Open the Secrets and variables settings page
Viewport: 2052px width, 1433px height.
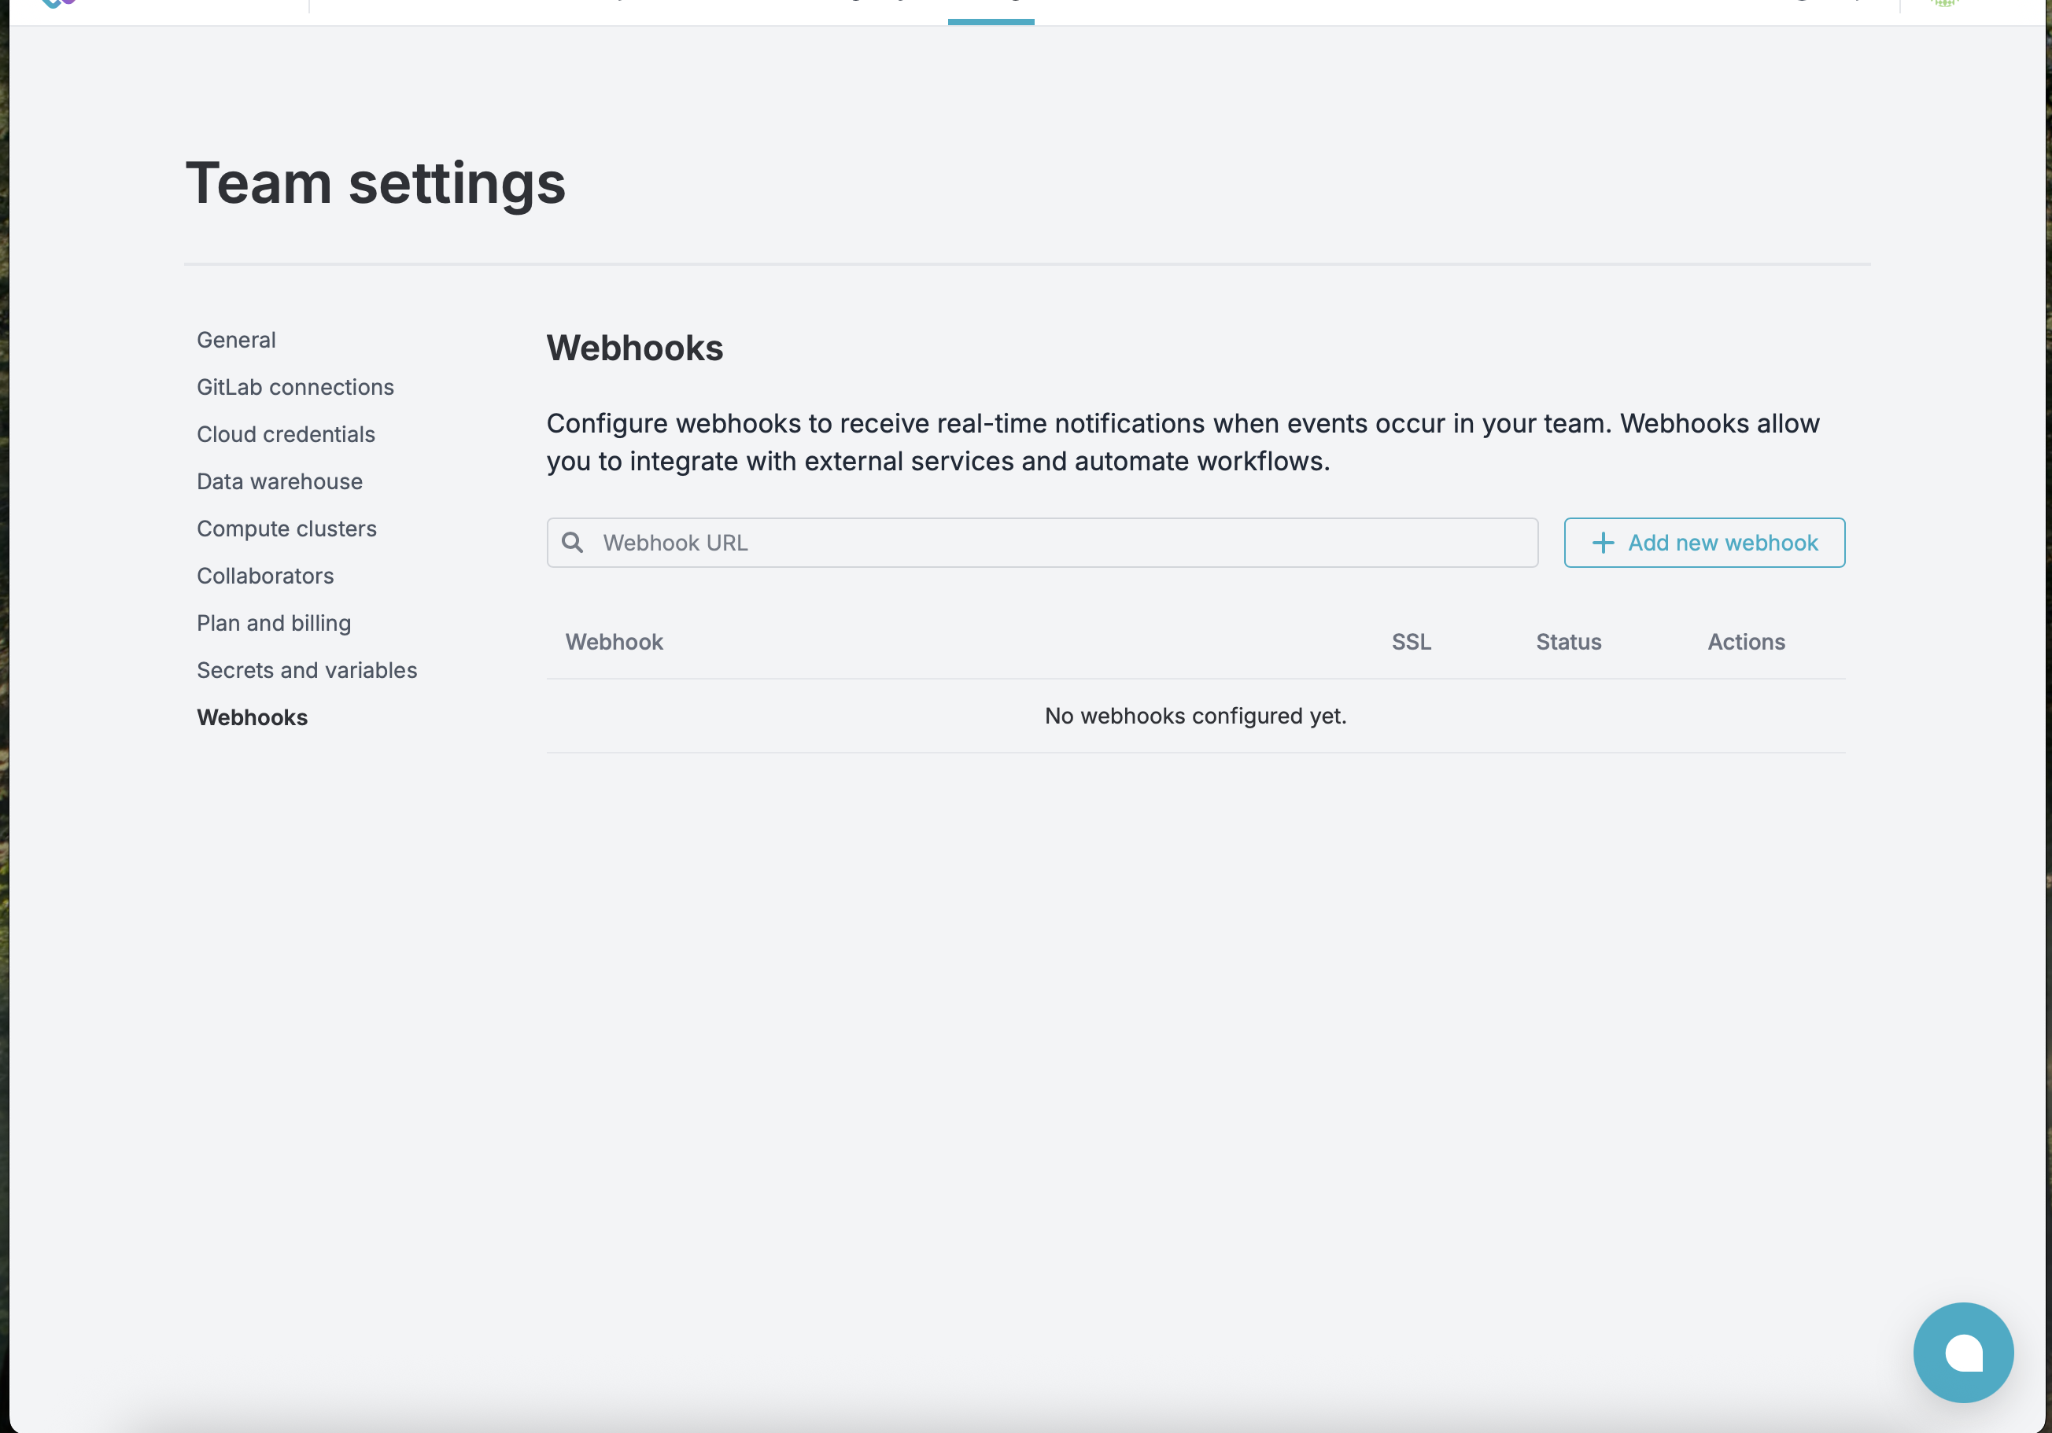point(307,670)
